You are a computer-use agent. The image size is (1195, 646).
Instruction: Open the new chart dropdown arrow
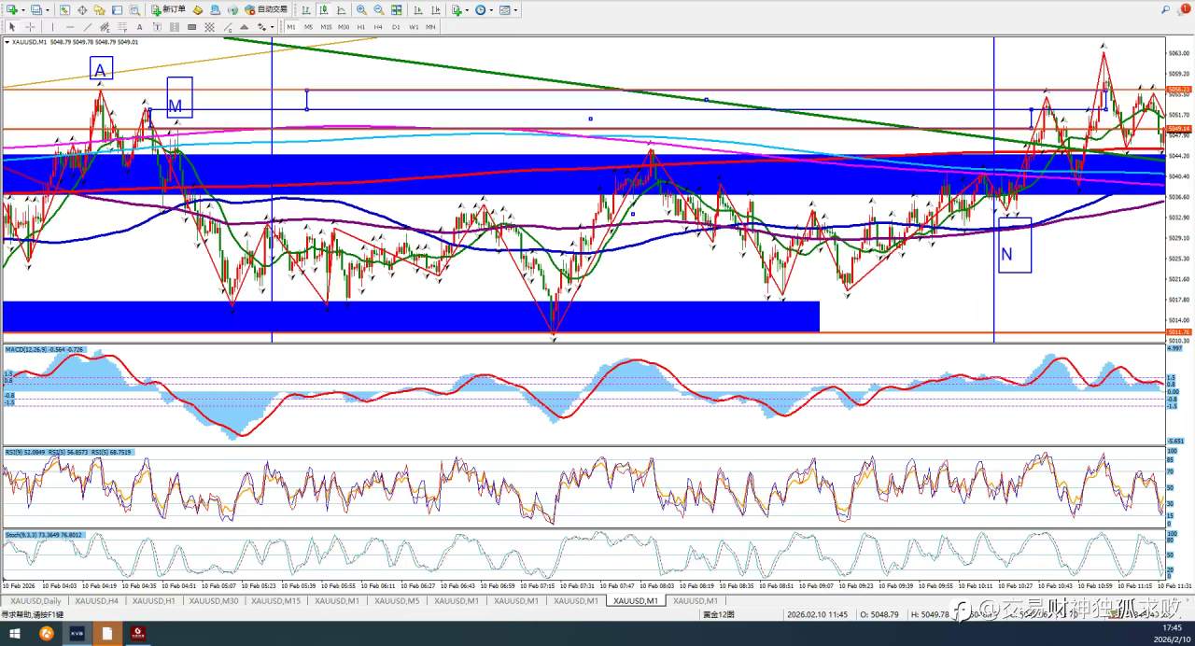coord(22,10)
